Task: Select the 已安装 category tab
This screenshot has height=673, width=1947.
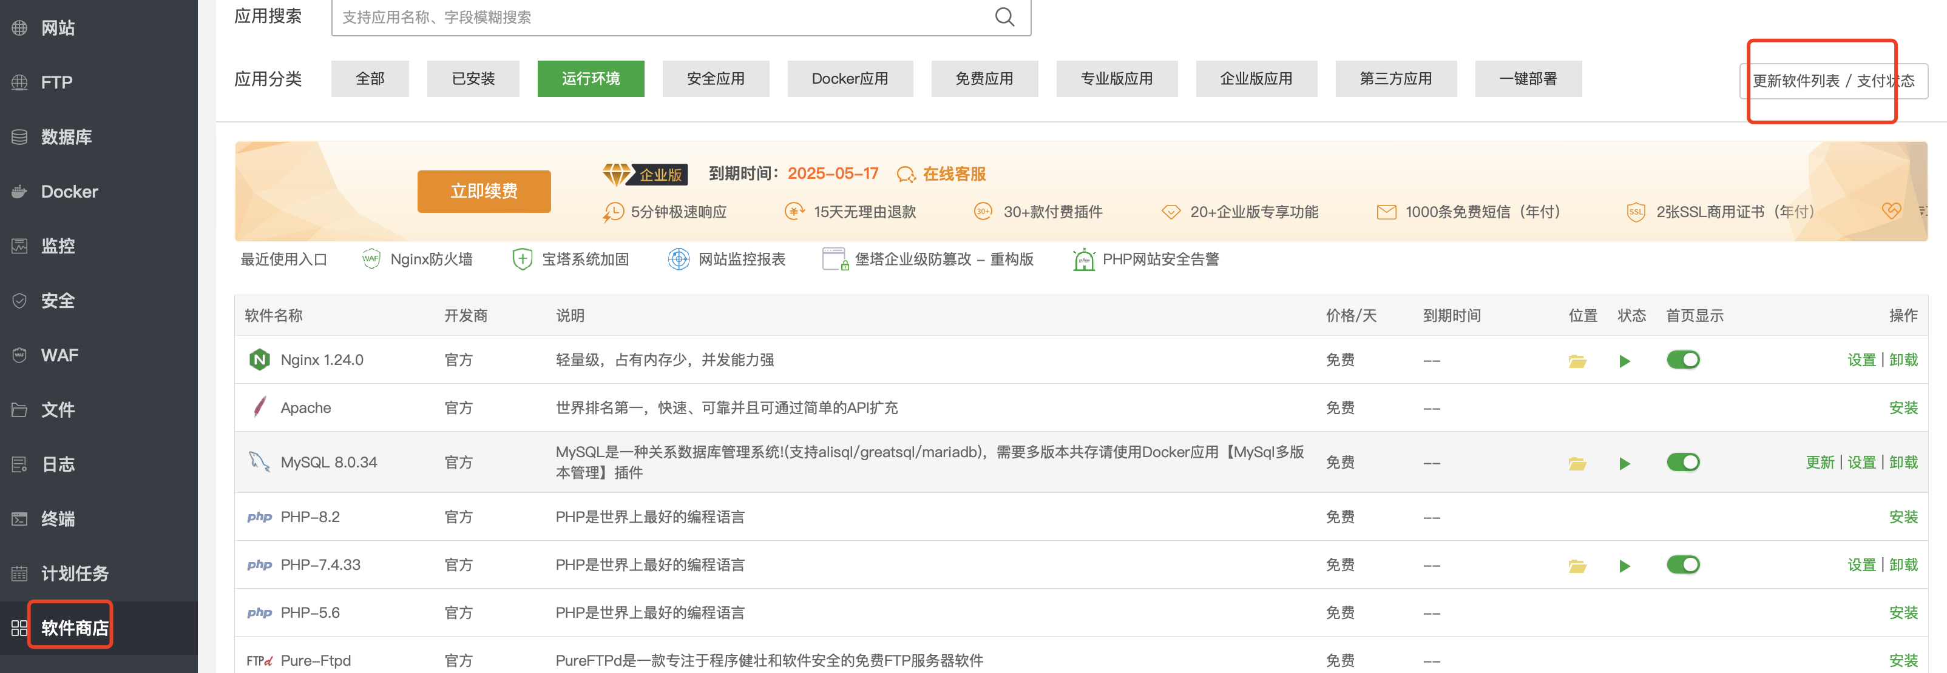Action: coord(473,79)
